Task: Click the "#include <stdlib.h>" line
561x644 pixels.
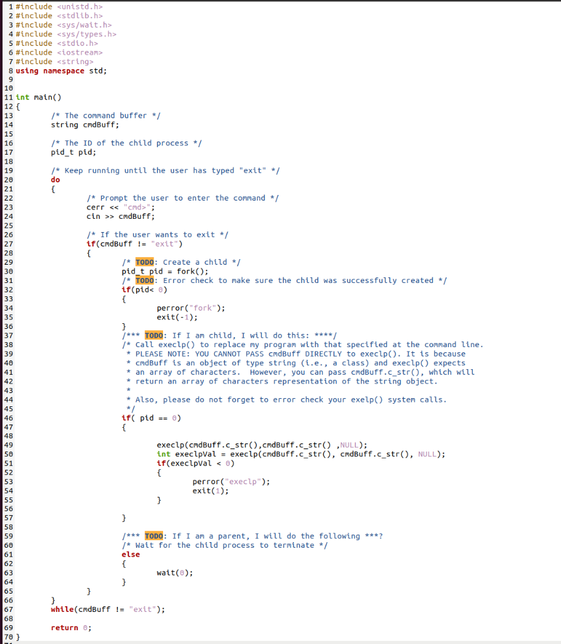Action: (x=59, y=16)
